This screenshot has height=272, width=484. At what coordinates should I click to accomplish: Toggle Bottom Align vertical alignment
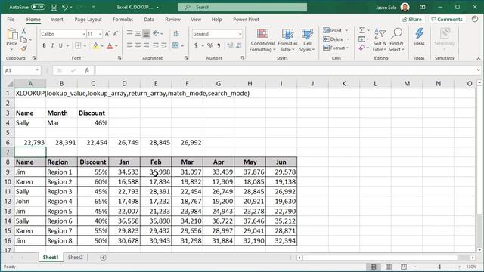click(x=147, y=33)
